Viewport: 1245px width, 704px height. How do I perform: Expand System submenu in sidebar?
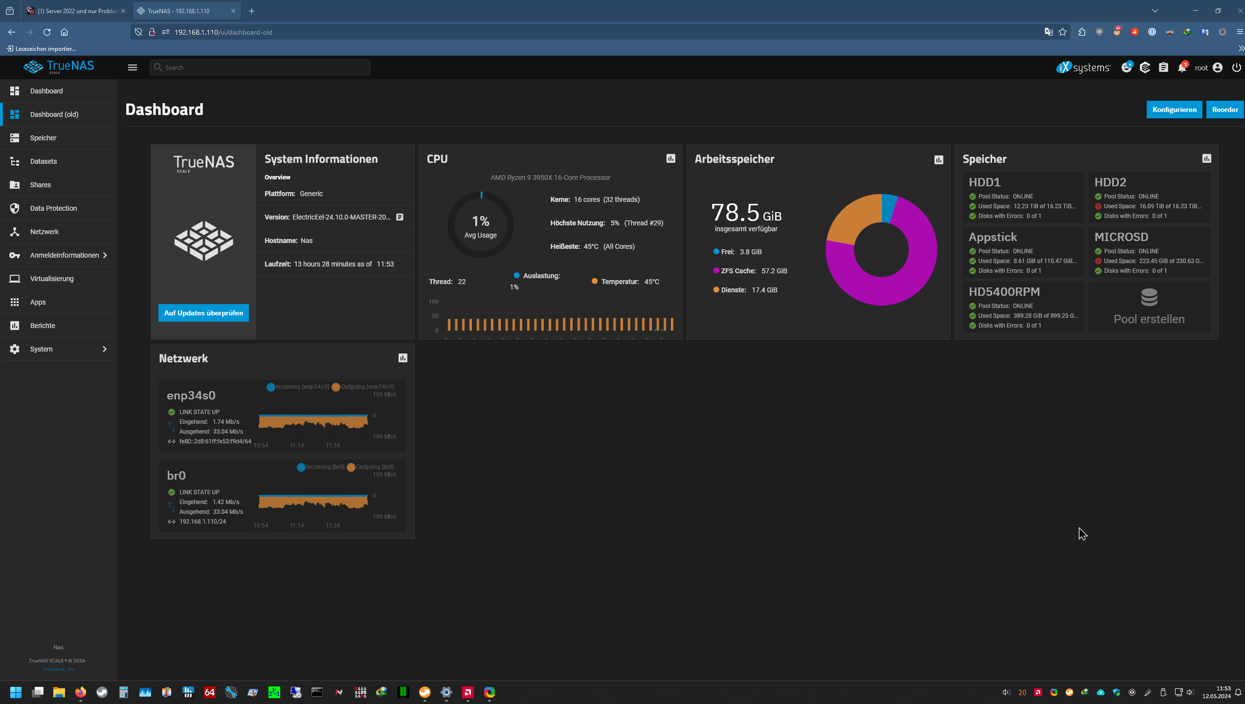104,349
